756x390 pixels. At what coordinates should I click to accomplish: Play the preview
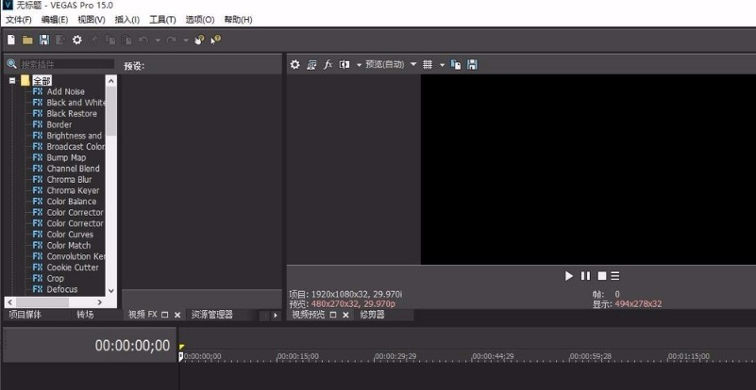click(x=569, y=276)
